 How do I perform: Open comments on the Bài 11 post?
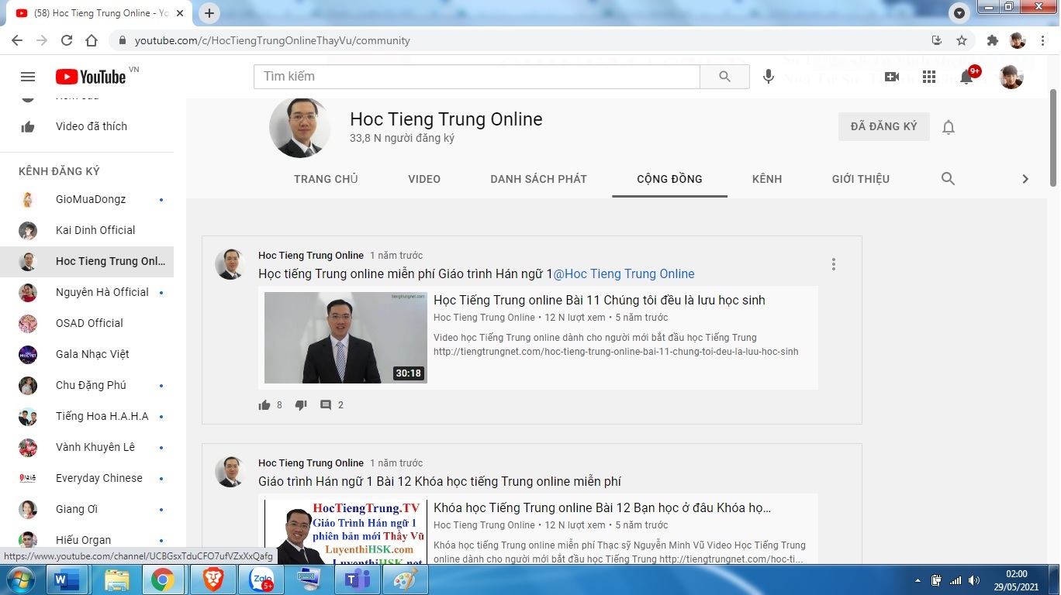[x=326, y=405]
